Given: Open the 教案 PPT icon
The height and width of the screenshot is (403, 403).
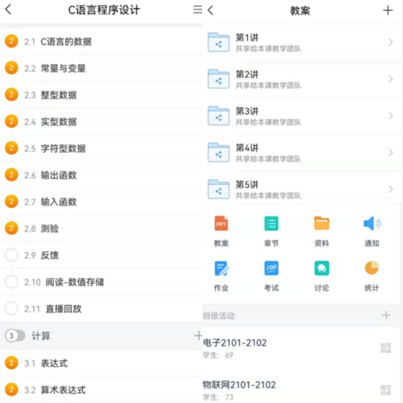Looking at the screenshot, I should point(221,224).
